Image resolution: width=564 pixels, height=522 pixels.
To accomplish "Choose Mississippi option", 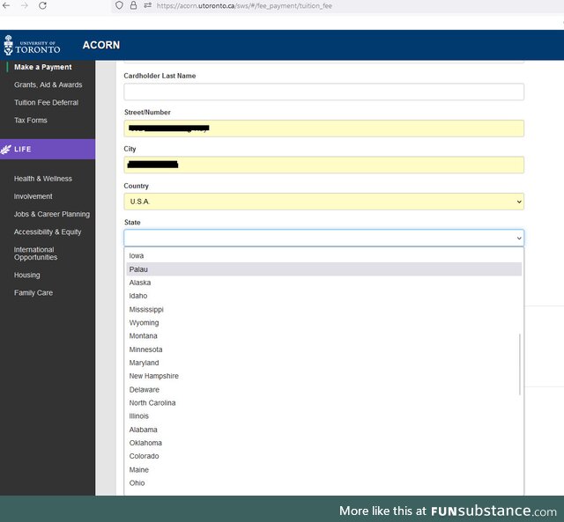I will pyautogui.click(x=323, y=309).
